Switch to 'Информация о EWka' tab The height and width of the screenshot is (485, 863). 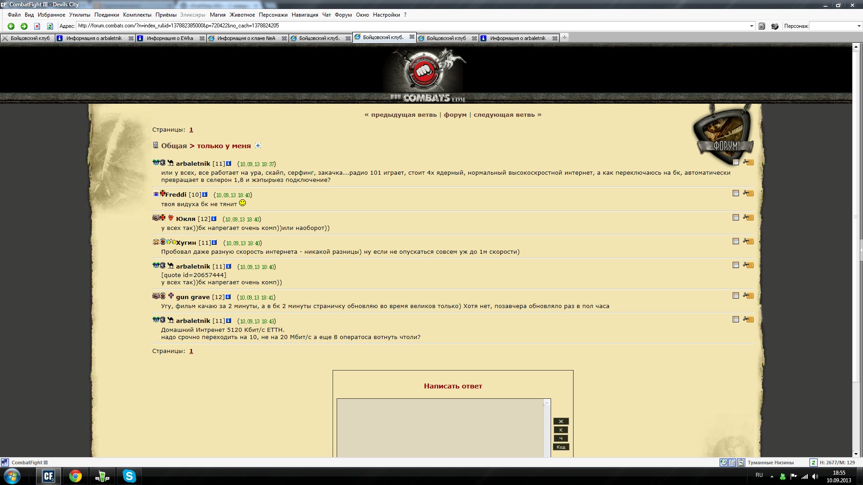click(x=170, y=38)
